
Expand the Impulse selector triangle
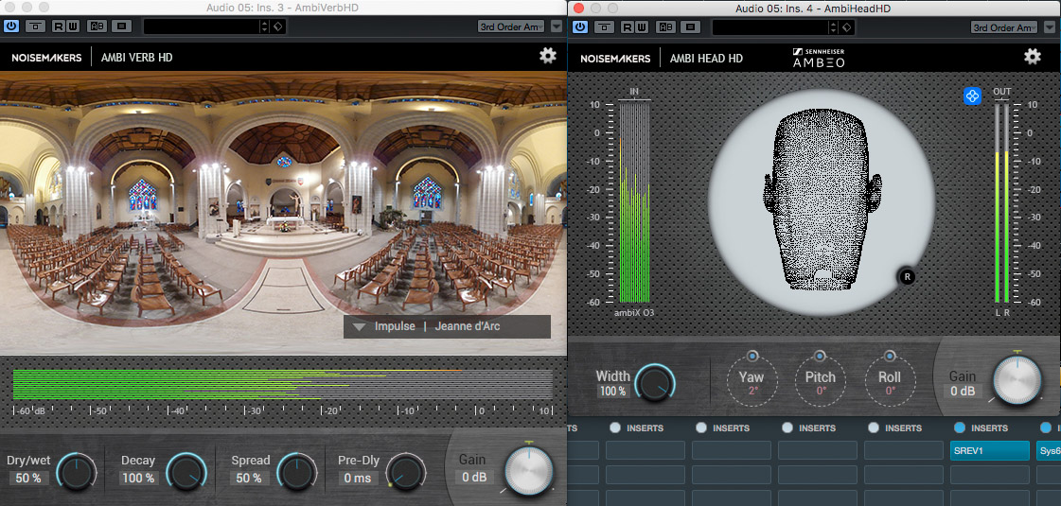pos(360,326)
